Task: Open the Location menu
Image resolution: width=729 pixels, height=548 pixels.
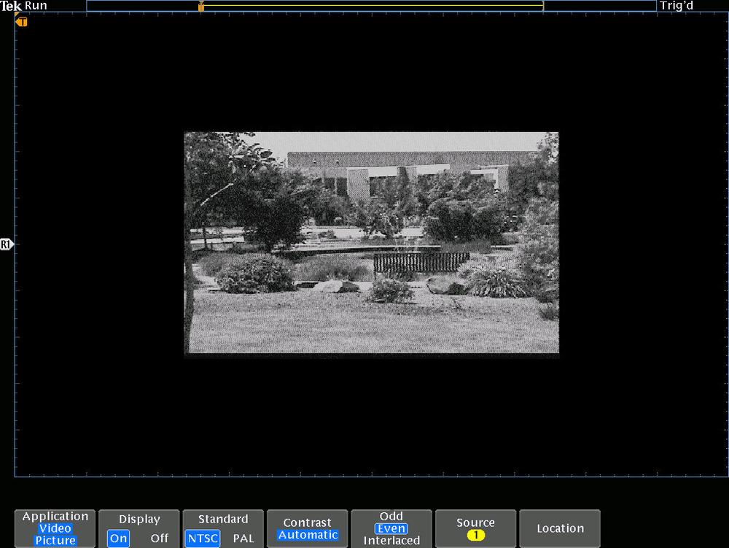Action: [x=560, y=528]
